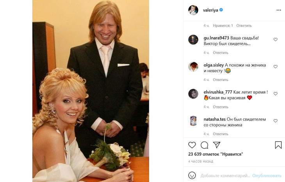
Task: Open comment bubble icon under post
Action: [204, 145]
